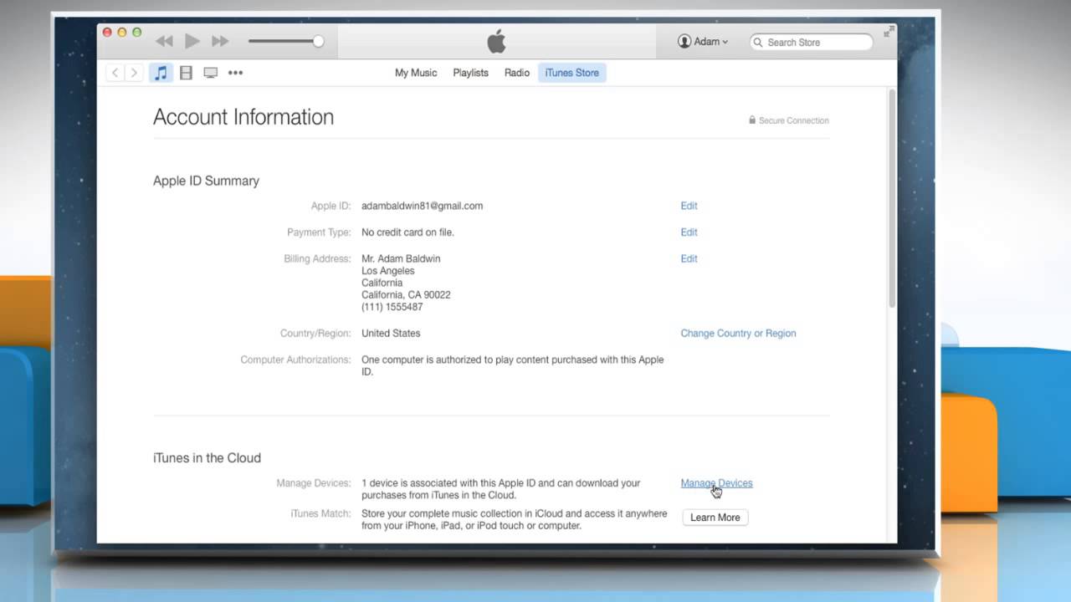
Task: Click the magnifier icon in search field
Action: click(758, 42)
